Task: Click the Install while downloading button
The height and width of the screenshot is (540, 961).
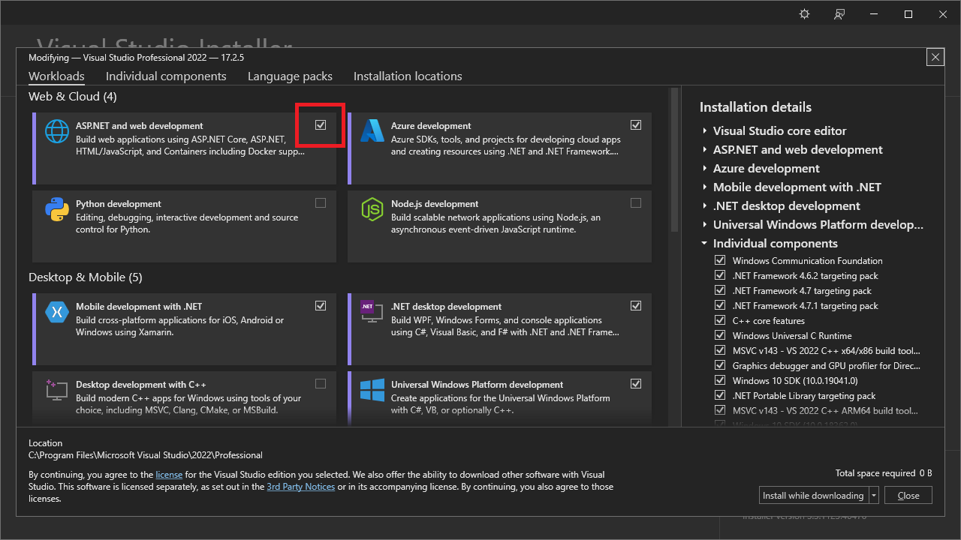Action: tap(813, 496)
